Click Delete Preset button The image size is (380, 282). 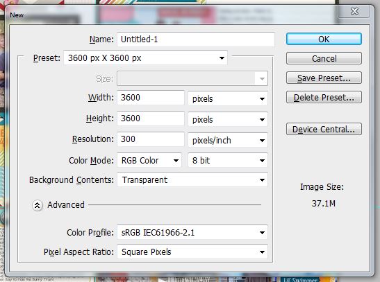(324, 98)
